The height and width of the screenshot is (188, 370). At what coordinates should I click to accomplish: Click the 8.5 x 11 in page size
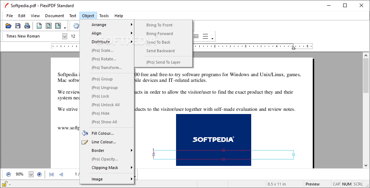(x=277, y=184)
